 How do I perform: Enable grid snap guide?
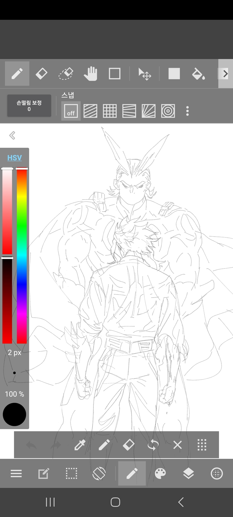110,111
